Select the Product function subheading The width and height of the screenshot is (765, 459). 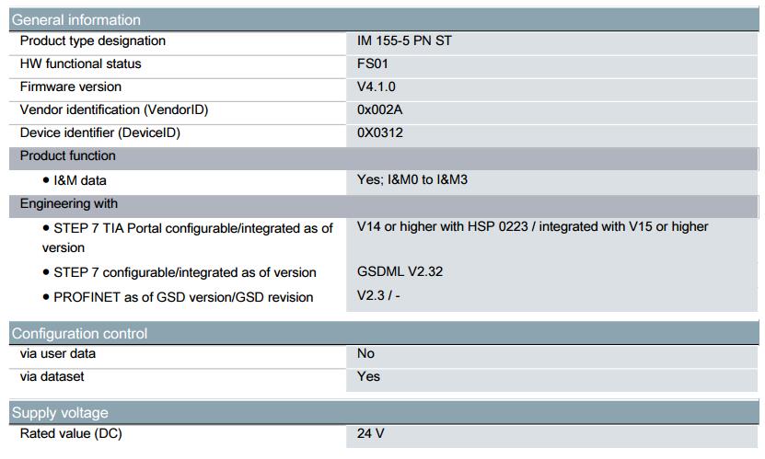tap(68, 156)
